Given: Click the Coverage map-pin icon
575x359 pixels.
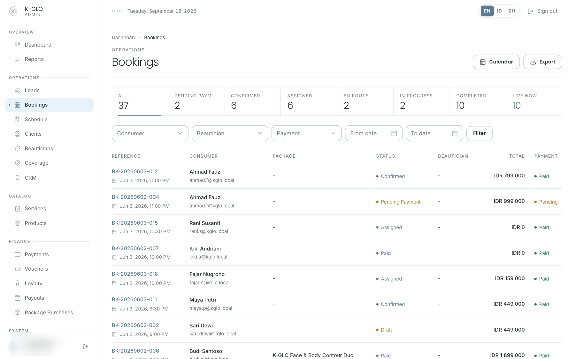Looking at the screenshot, I should point(18,163).
